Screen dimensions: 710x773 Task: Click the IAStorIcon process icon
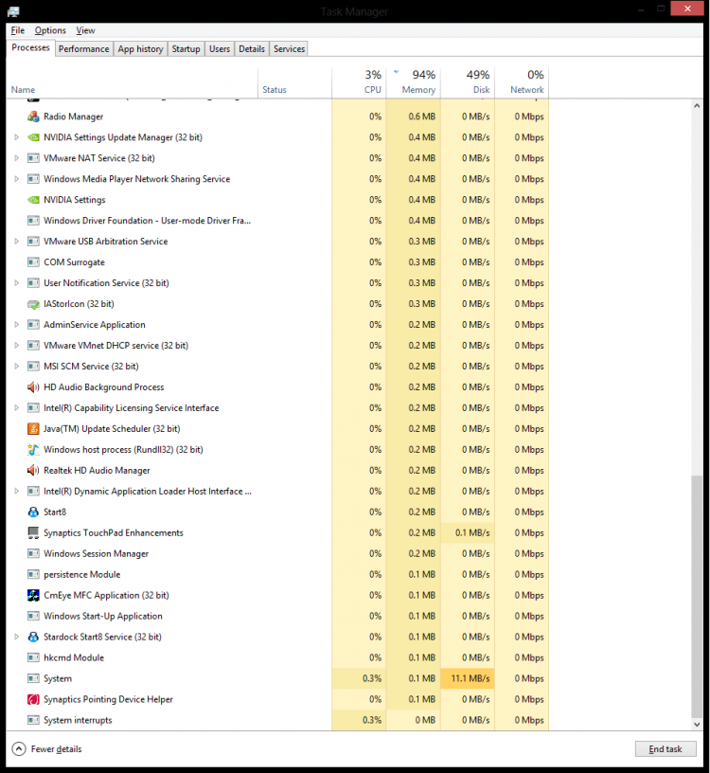click(33, 304)
